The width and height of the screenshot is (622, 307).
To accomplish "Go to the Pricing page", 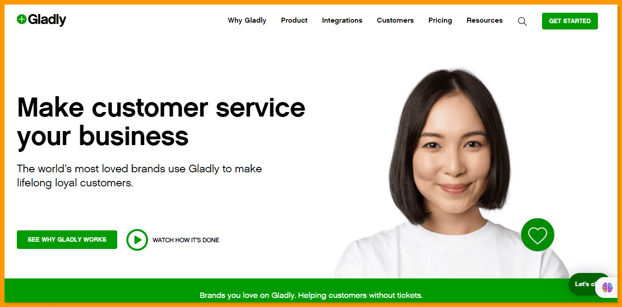I will 440,20.
